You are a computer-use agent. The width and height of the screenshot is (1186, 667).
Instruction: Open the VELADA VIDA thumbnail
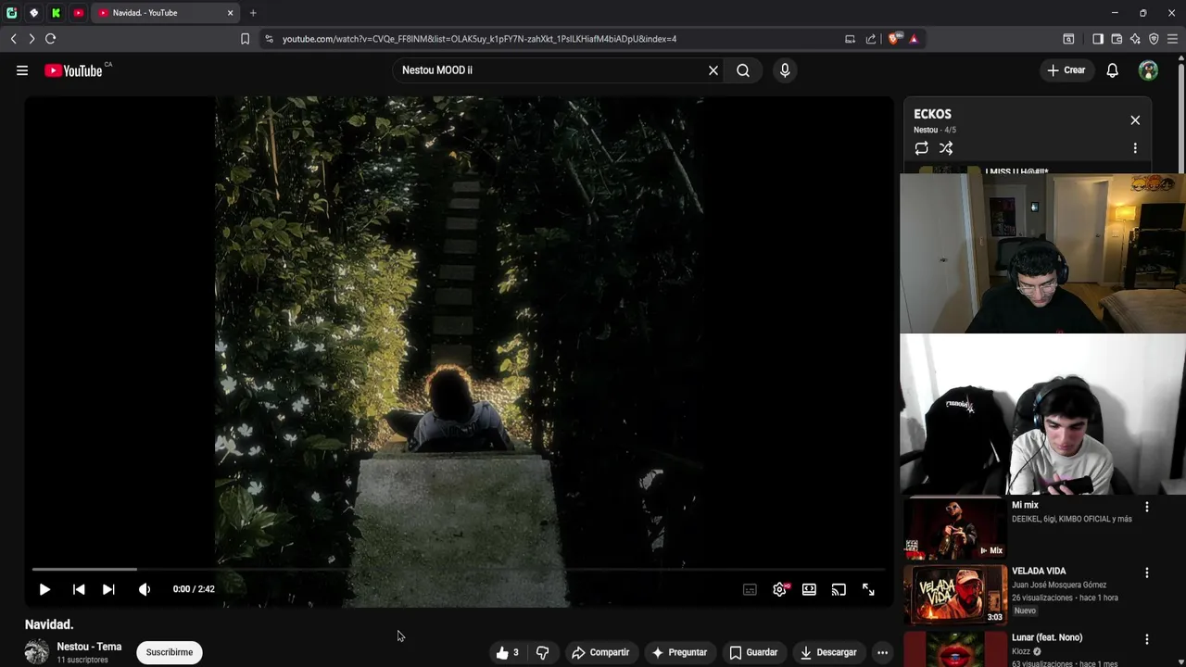pos(955,595)
